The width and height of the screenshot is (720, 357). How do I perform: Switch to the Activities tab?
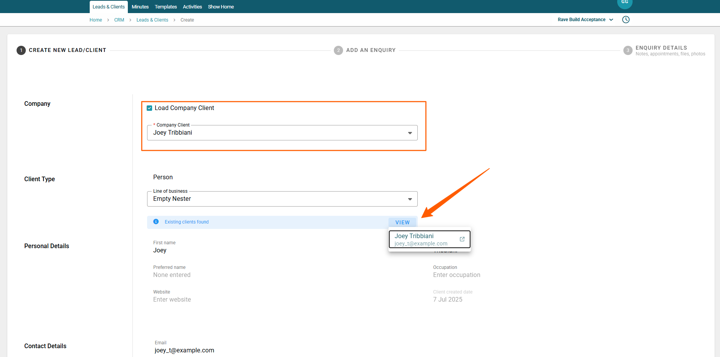click(x=192, y=7)
